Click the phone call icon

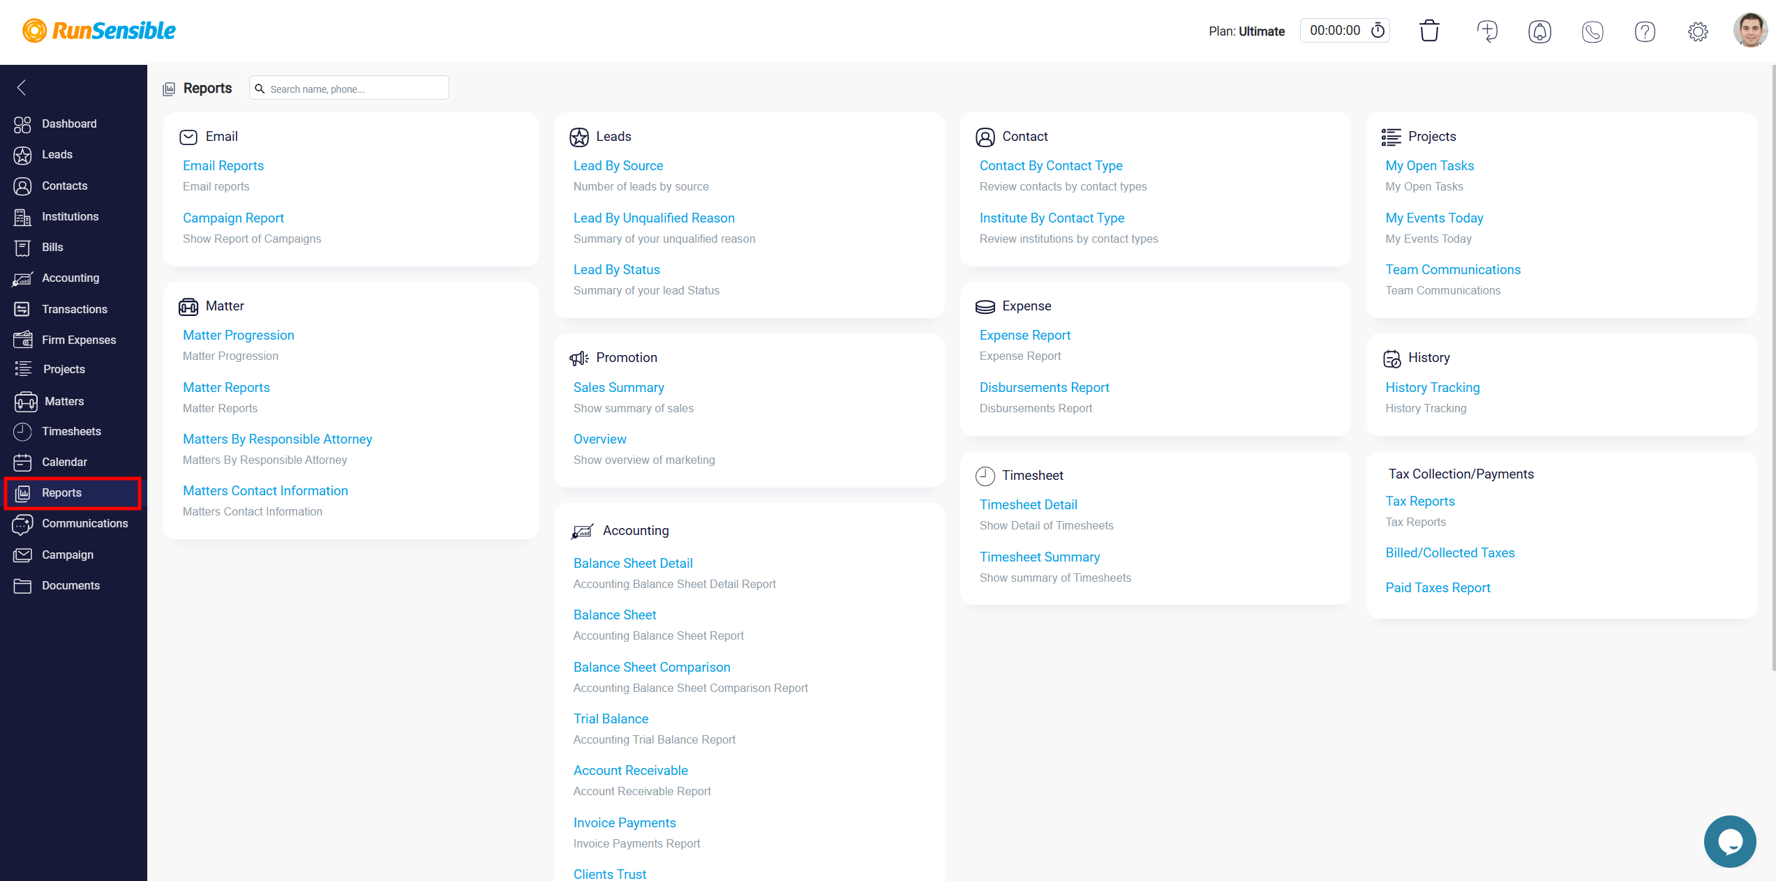coord(1592,31)
